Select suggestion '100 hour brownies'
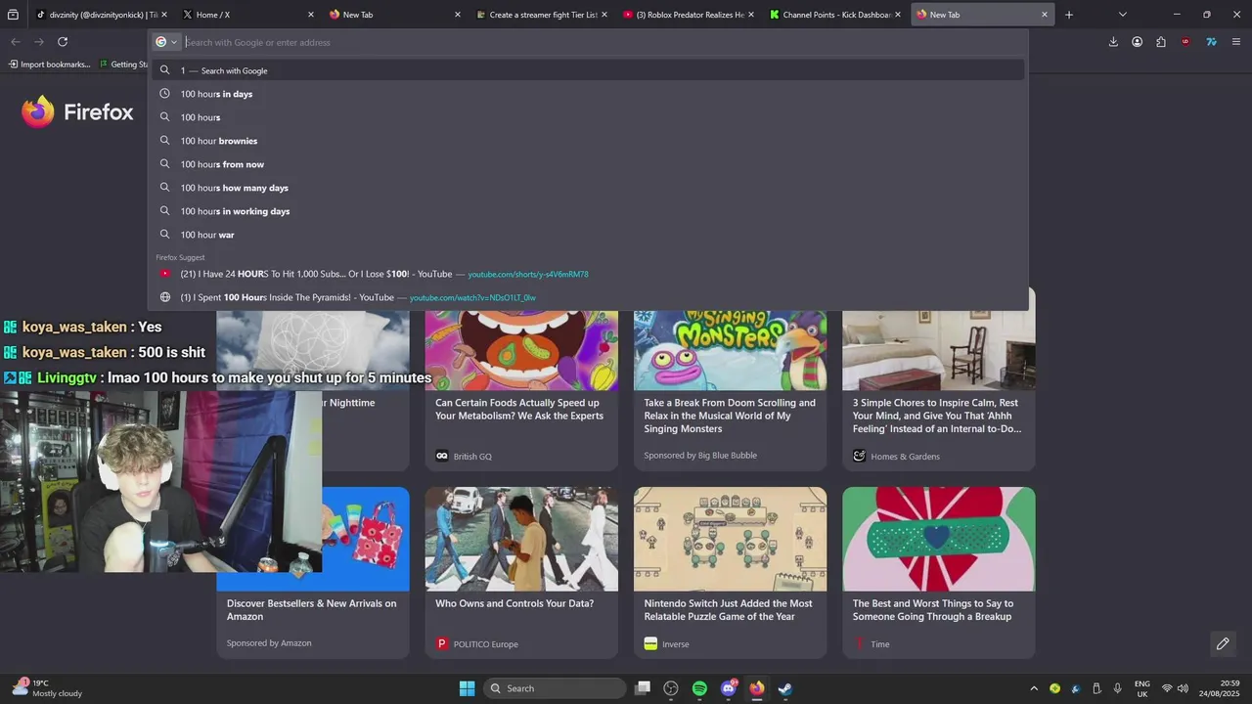The height and width of the screenshot is (704, 1252). click(x=588, y=141)
